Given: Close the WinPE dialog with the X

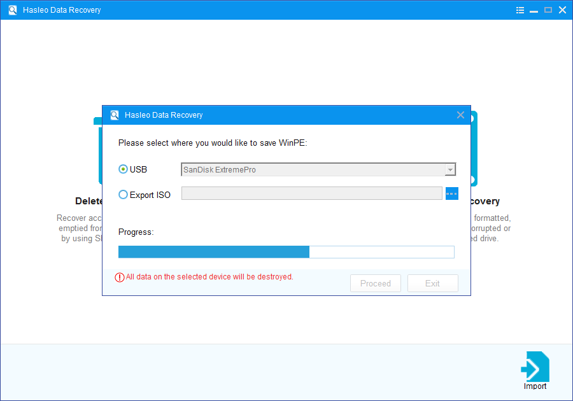Looking at the screenshot, I should [460, 115].
